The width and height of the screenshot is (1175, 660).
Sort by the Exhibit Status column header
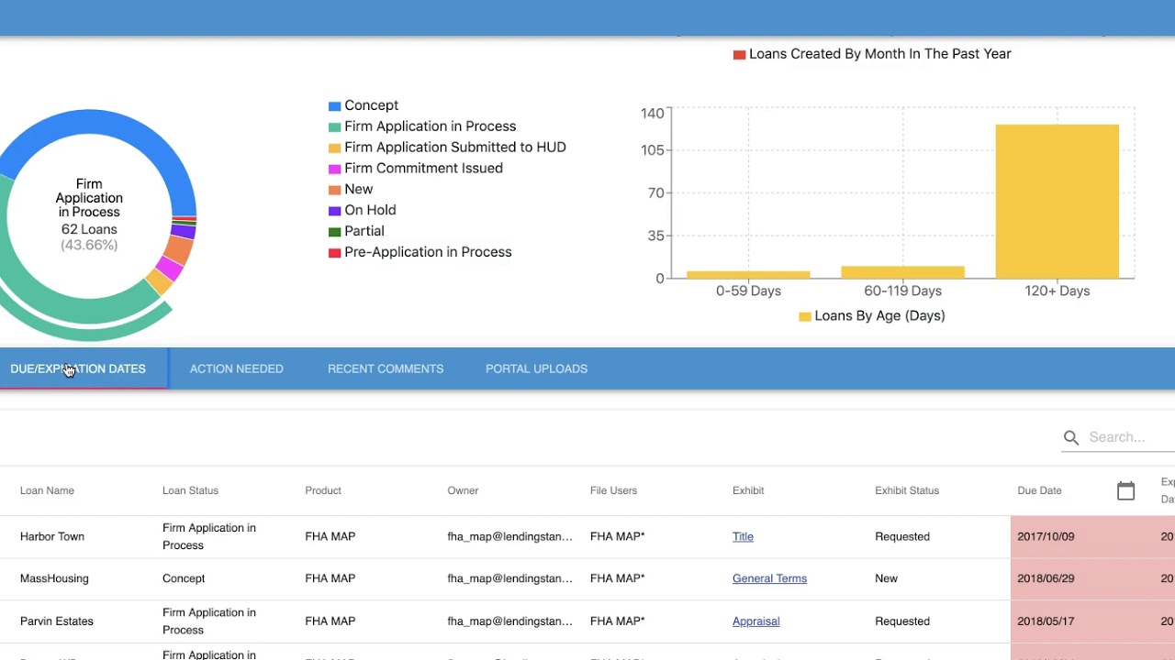tap(907, 490)
